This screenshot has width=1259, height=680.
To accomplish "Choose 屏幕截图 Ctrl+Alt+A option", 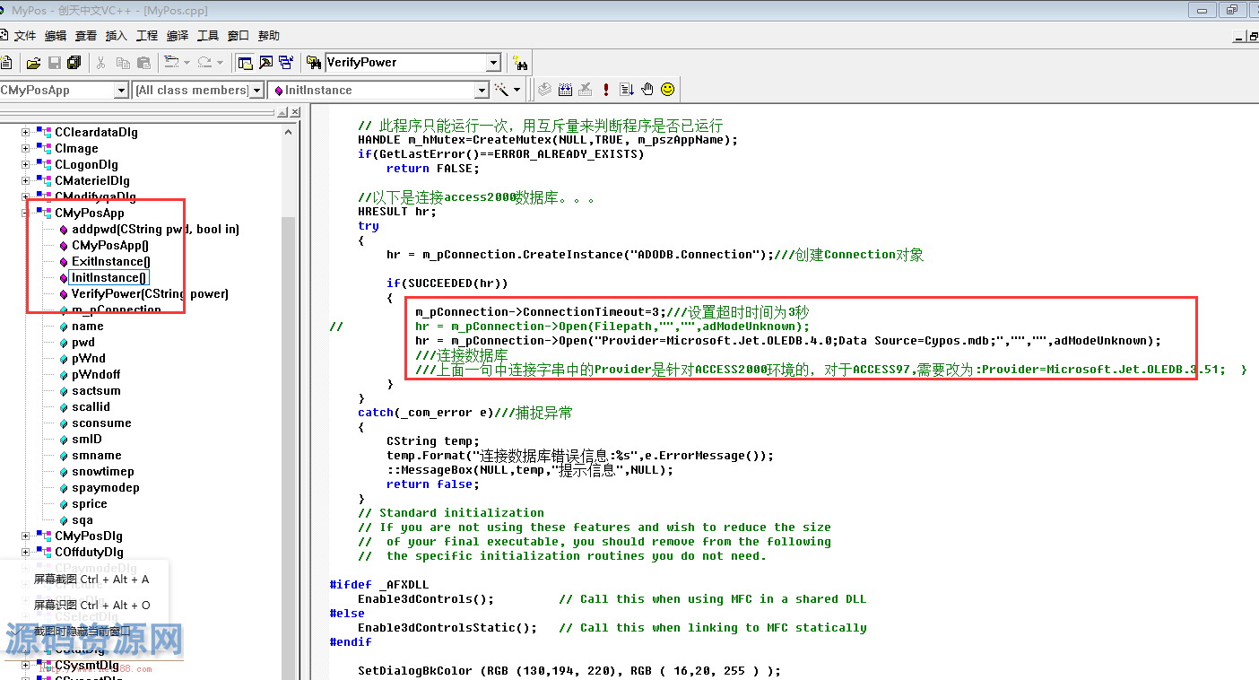I will [91, 580].
